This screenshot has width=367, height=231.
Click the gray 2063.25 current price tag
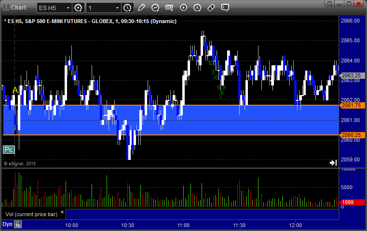coord(352,75)
